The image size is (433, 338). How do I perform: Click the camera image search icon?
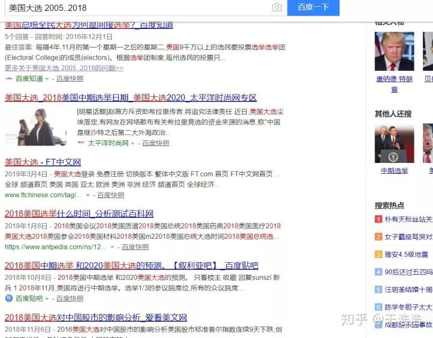pyautogui.click(x=277, y=7)
